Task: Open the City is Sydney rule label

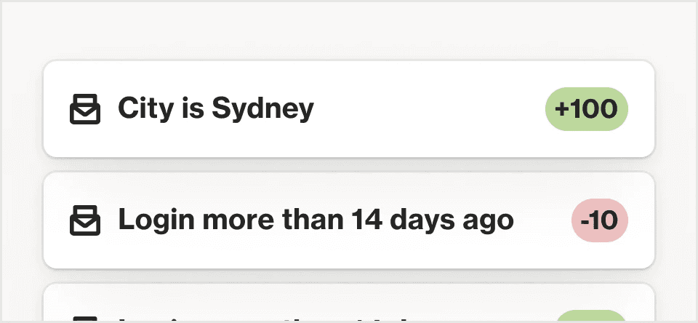Action: (216, 109)
